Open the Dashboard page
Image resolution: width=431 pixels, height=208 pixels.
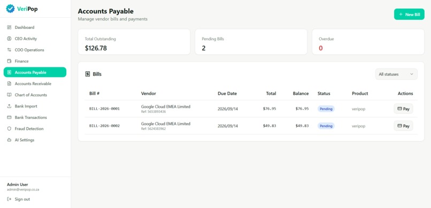pyautogui.click(x=35, y=27)
